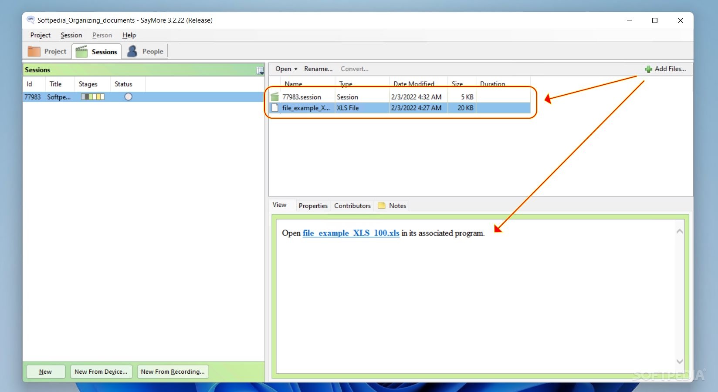Click the New From Device... button
The width and height of the screenshot is (718, 392).
(x=101, y=372)
